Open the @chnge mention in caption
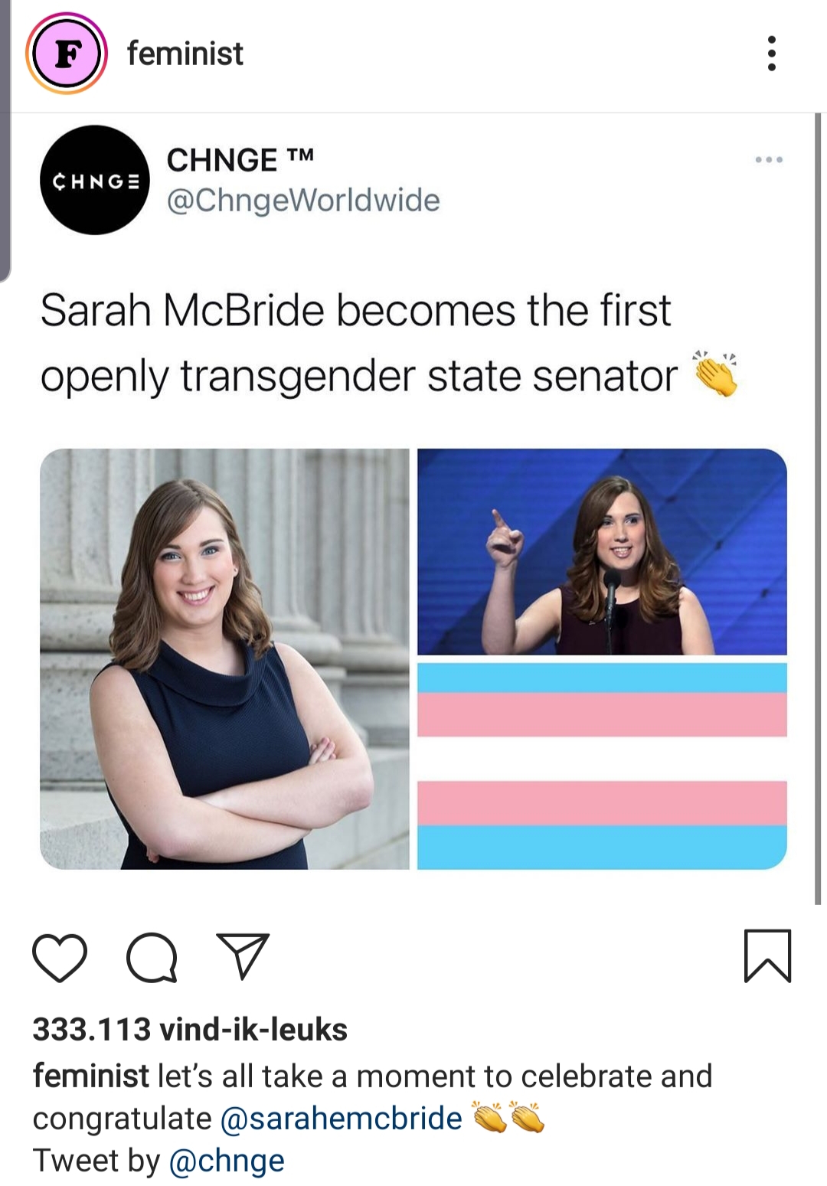Screen dimensions: 827x1186 (x=226, y=1161)
